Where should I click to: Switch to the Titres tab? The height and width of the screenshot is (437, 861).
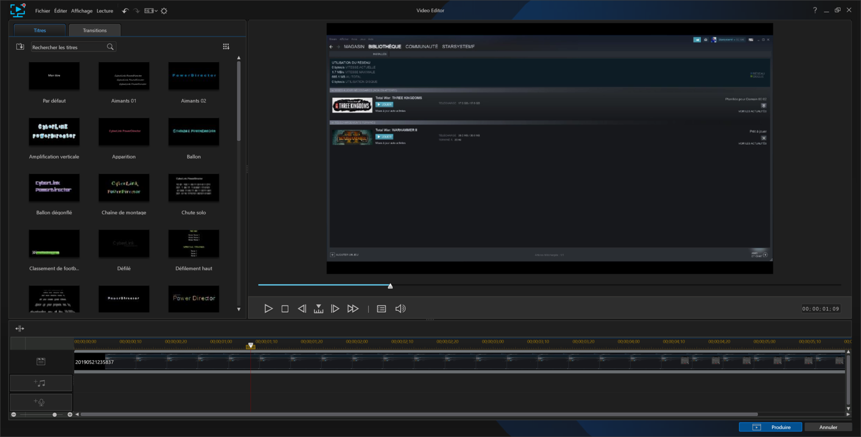point(40,30)
